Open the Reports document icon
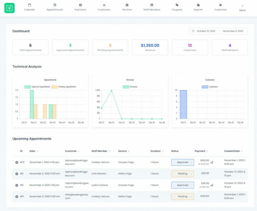The height and width of the screenshot is (211, 257). click(x=198, y=5)
